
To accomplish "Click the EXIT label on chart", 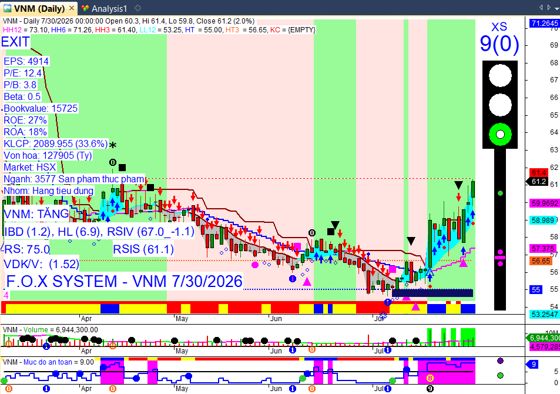I will (x=15, y=42).
